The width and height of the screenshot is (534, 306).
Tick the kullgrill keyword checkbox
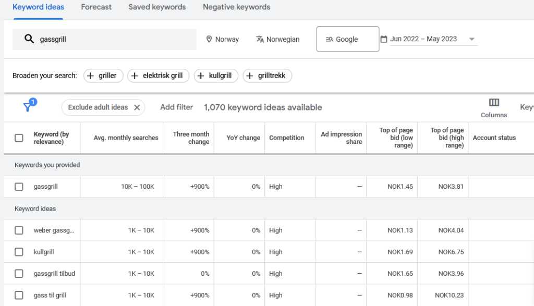[19, 252]
